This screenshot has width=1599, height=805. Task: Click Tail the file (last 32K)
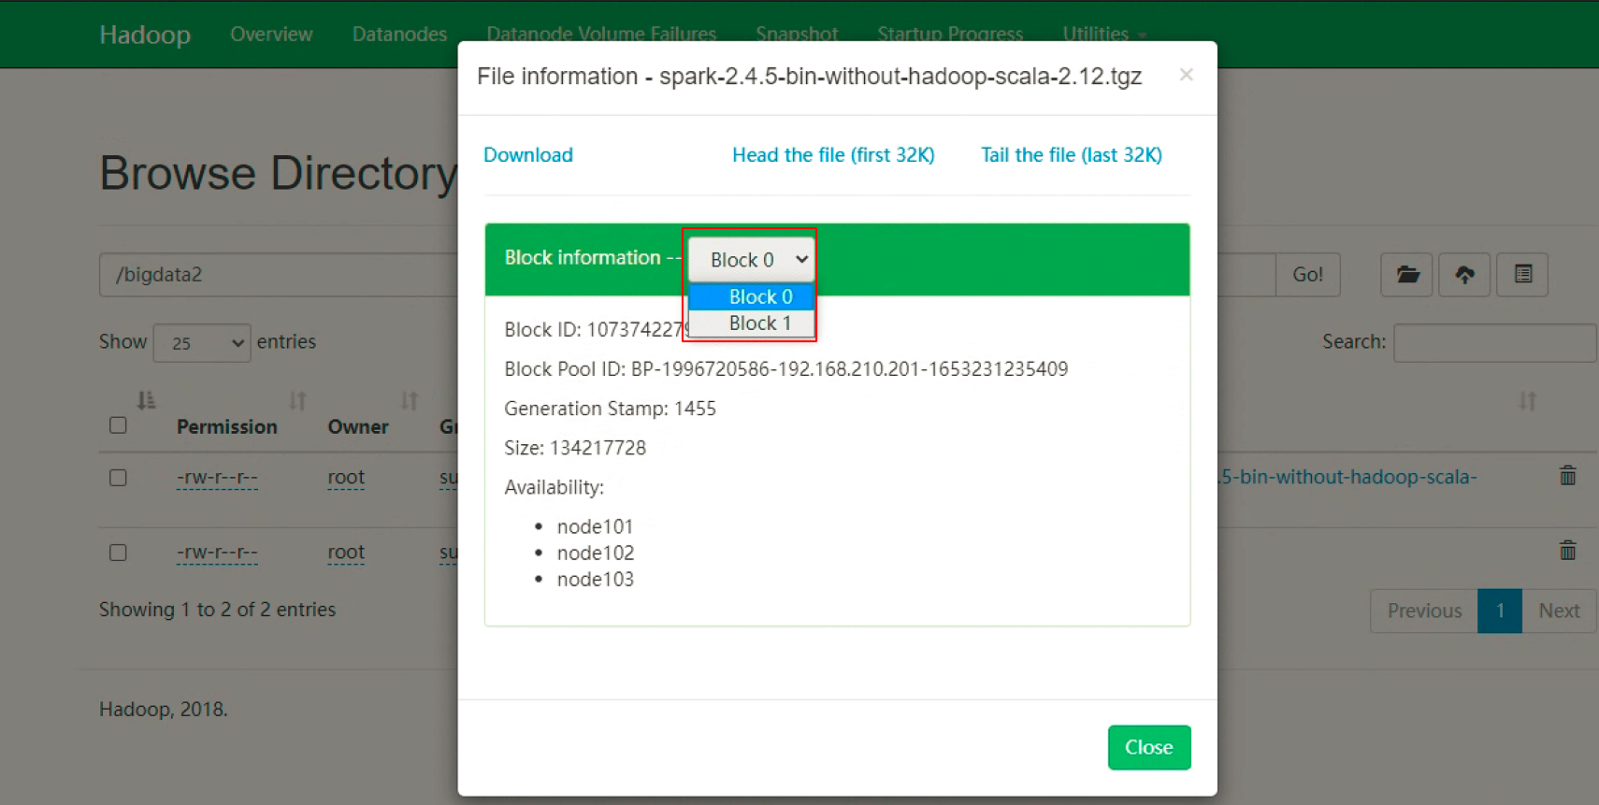(1072, 155)
